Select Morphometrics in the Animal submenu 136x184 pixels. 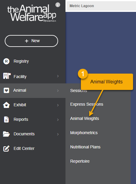pyautogui.click(x=84, y=133)
